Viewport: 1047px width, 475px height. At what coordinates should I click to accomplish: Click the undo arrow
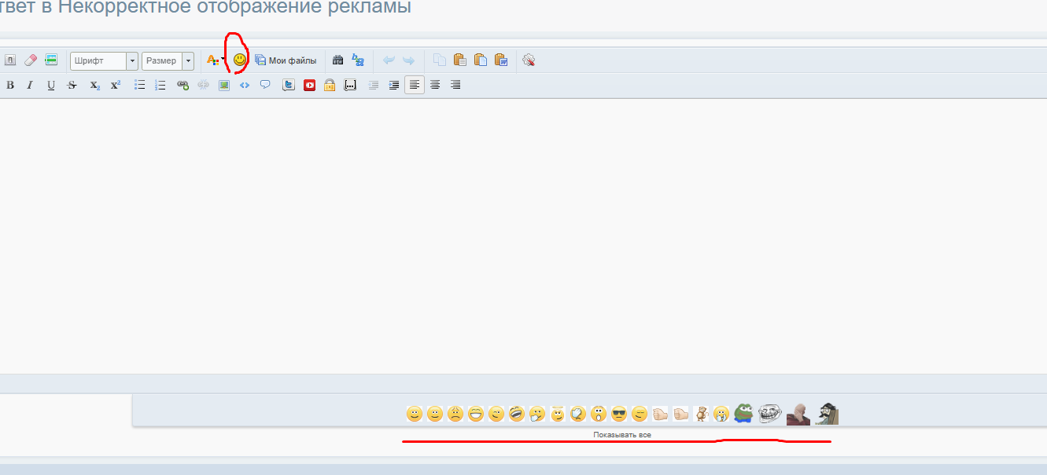point(389,60)
